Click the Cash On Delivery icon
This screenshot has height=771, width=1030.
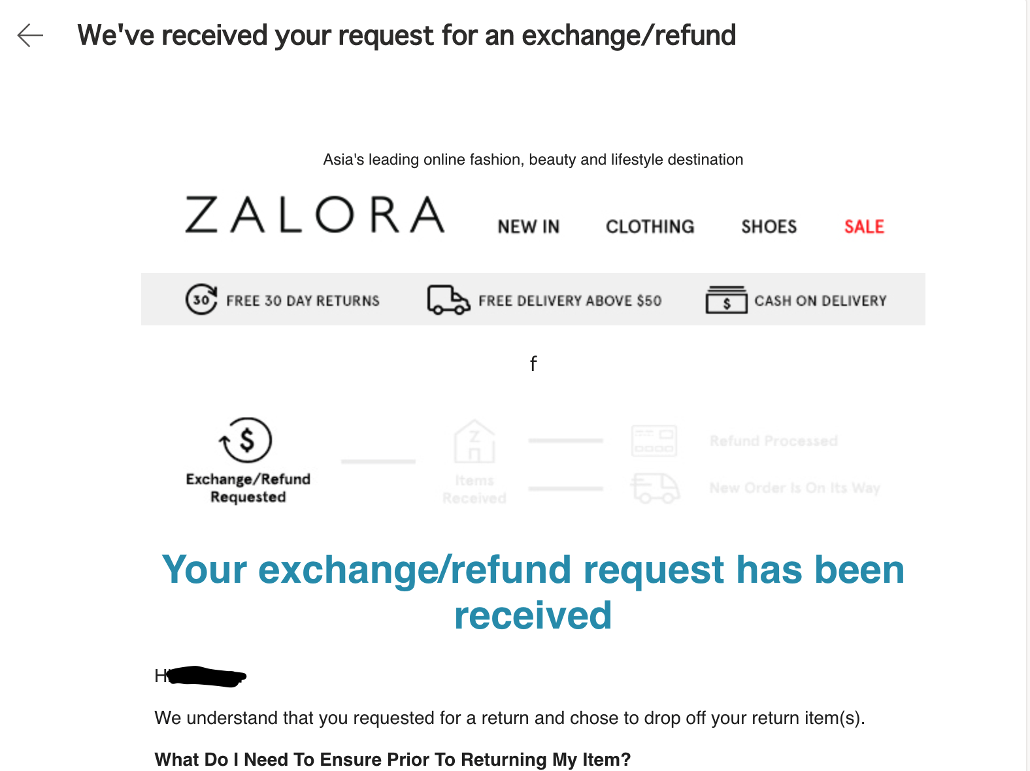click(x=727, y=300)
